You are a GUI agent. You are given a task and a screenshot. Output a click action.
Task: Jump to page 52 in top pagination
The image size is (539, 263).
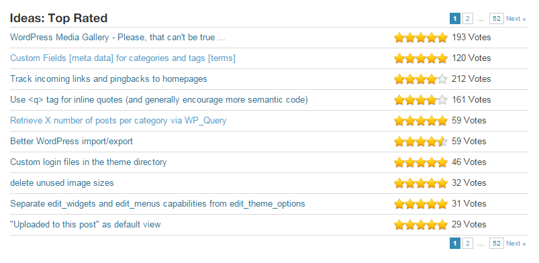pyautogui.click(x=496, y=19)
